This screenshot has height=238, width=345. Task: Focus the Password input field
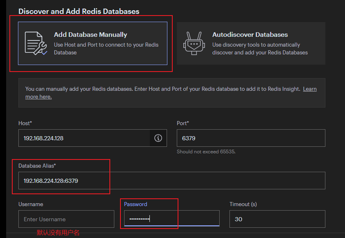coord(171,219)
